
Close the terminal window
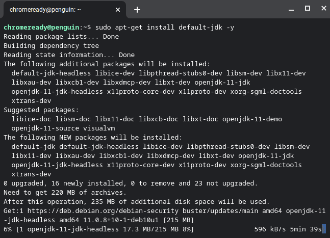click(x=324, y=8)
